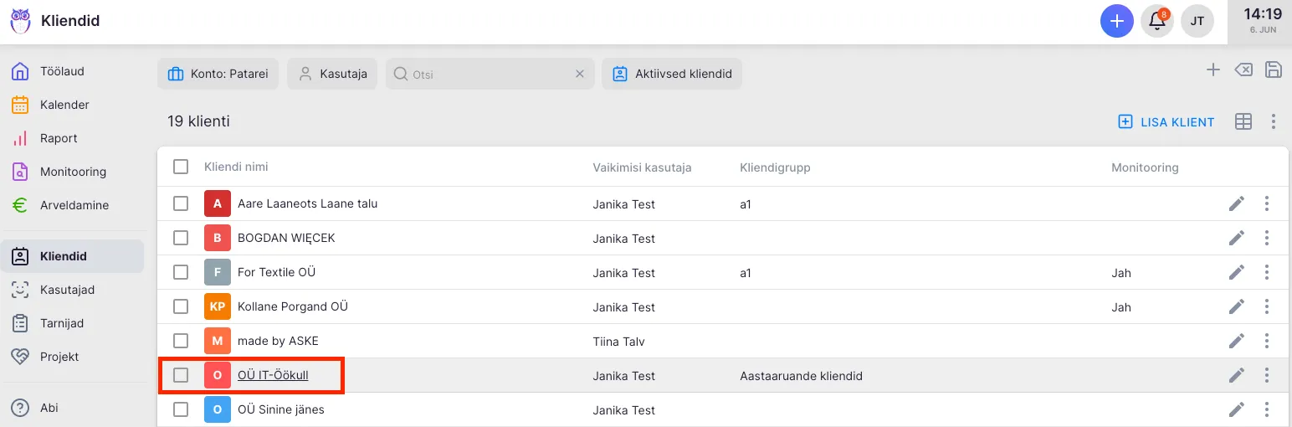Viewport: 1292px width, 427px height.
Task: Select all clients via header checkbox
Action: pos(181,167)
